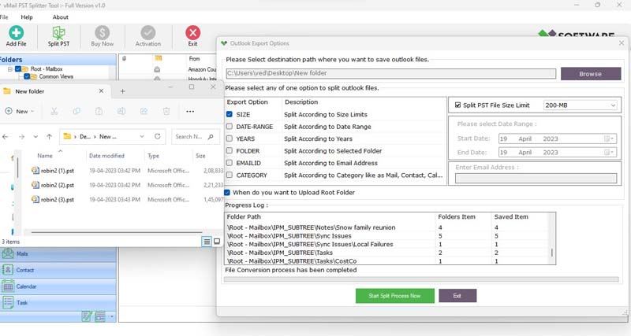This screenshot has width=631, height=336.
Task: Go back in the Explorer window
Action: (x=6, y=136)
